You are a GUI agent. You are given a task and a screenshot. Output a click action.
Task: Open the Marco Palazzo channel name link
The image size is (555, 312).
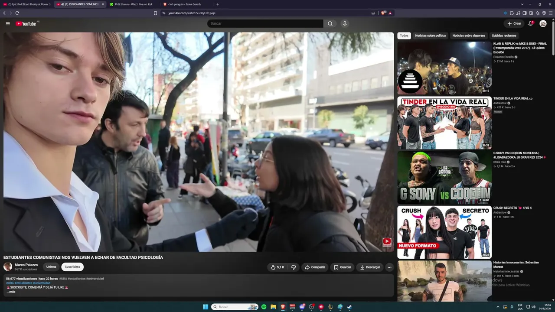coord(26,265)
